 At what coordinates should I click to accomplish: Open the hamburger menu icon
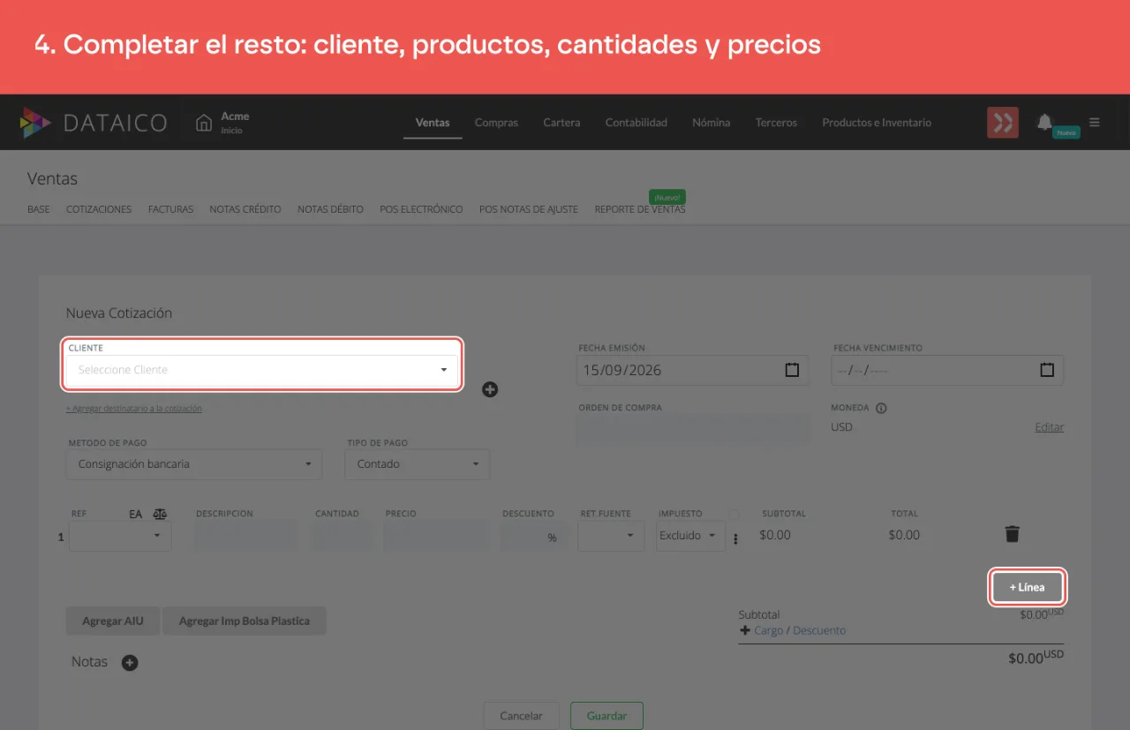(x=1095, y=123)
